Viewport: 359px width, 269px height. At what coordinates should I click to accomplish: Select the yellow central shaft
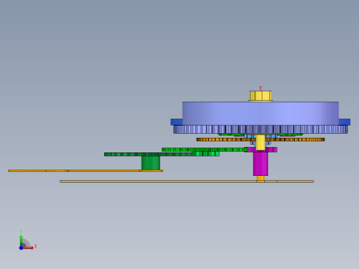click(x=260, y=143)
